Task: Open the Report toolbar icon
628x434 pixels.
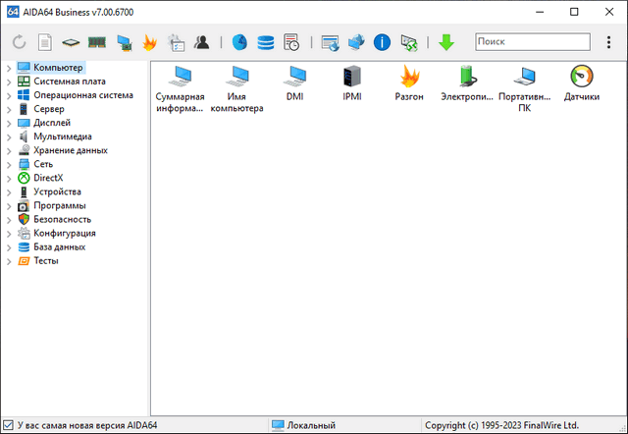Action: (45, 42)
